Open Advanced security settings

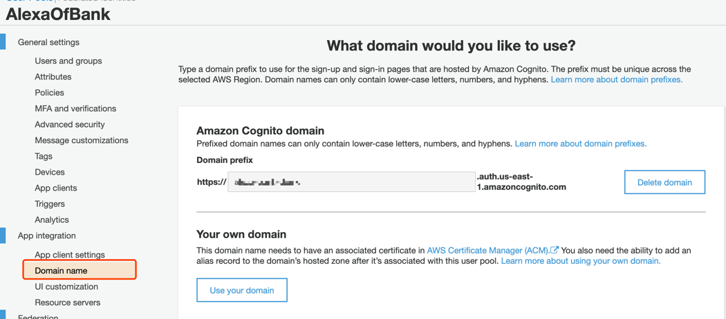click(x=69, y=124)
